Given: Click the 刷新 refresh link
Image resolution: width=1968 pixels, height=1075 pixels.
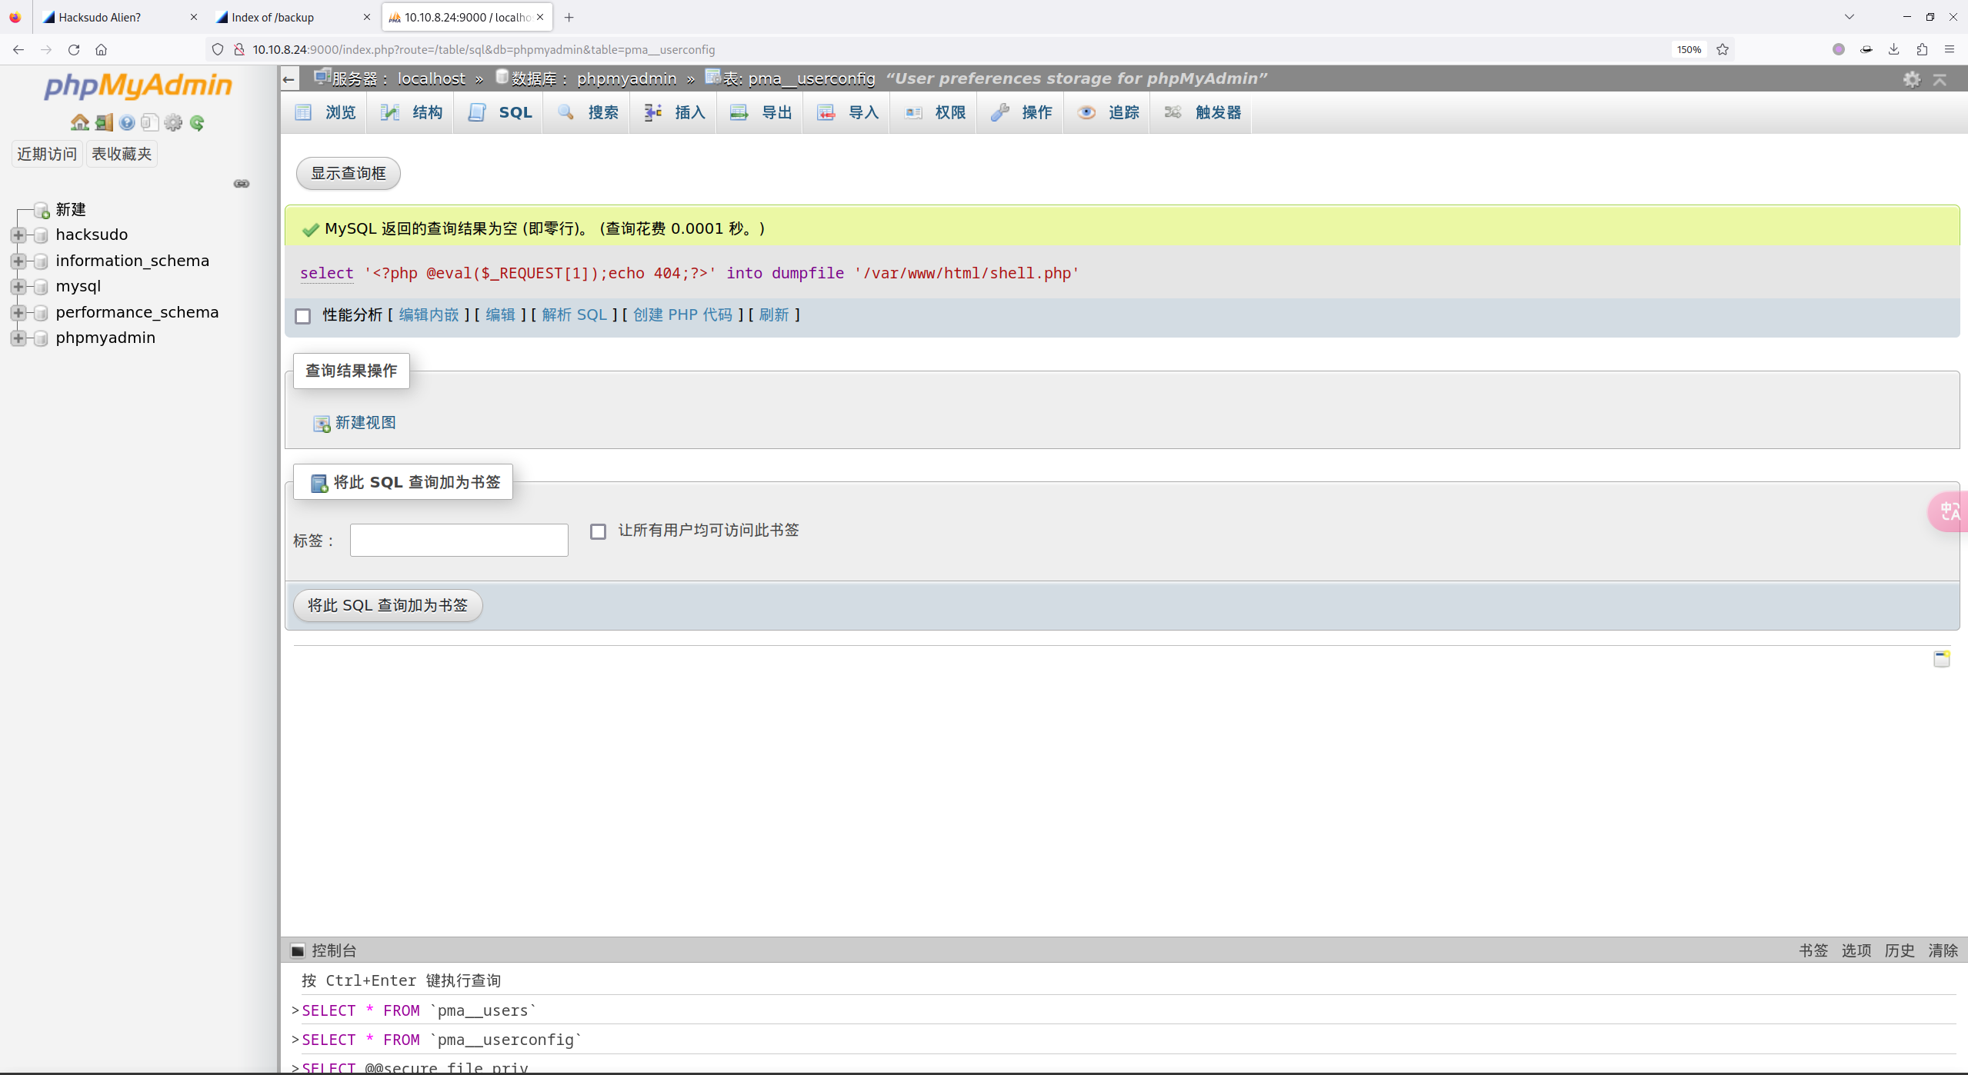Looking at the screenshot, I should click(x=774, y=315).
